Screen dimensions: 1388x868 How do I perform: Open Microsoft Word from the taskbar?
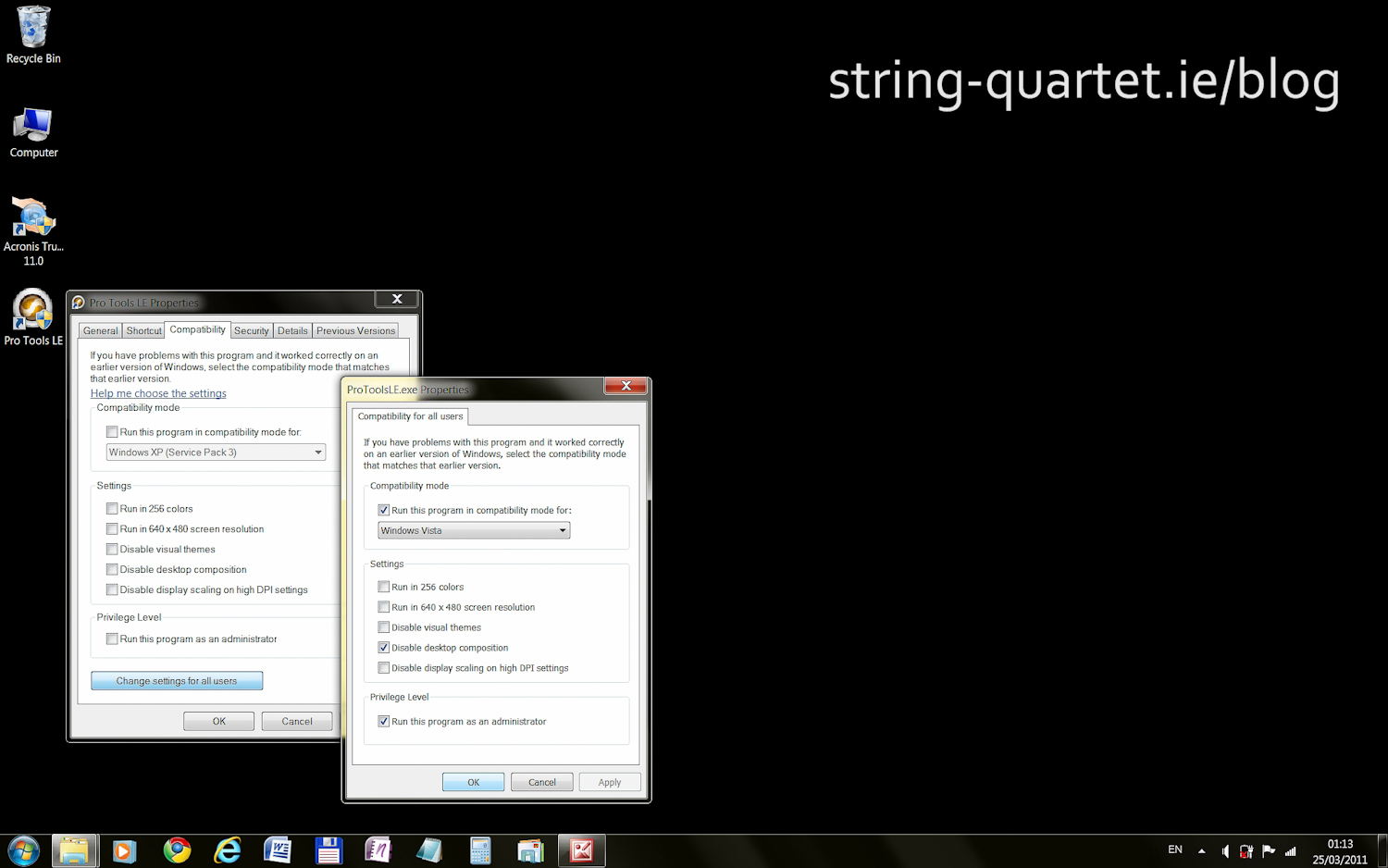tap(278, 850)
